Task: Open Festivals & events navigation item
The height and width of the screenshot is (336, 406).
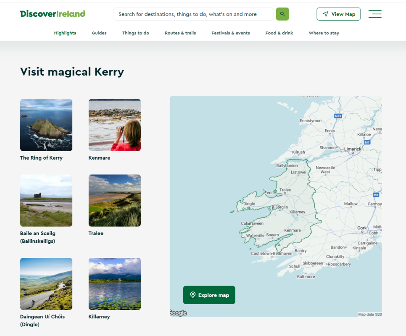Action: tap(231, 33)
